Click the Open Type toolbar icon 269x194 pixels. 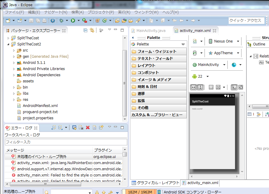coord(117,21)
